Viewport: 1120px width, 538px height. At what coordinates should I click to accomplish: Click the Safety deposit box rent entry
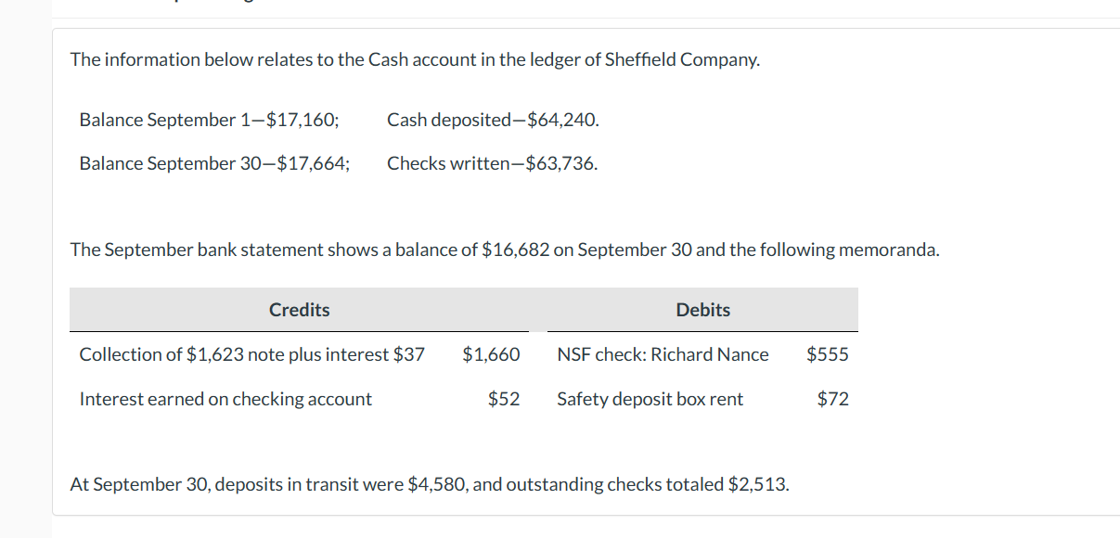[x=650, y=399]
